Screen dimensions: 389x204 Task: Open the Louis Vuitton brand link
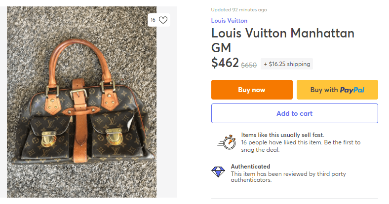(x=229, y=21)
